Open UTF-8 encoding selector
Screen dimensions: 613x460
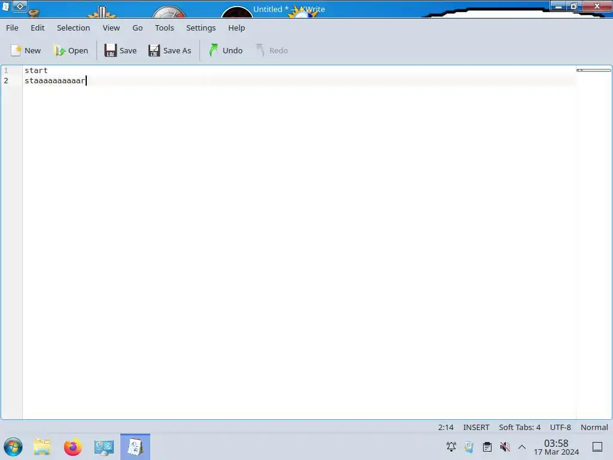(x=560, y=427)
